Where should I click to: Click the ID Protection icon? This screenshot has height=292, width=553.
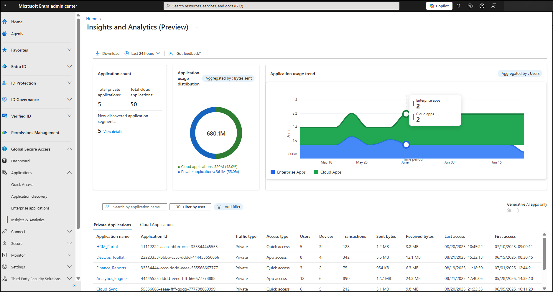tap(4, 83)
